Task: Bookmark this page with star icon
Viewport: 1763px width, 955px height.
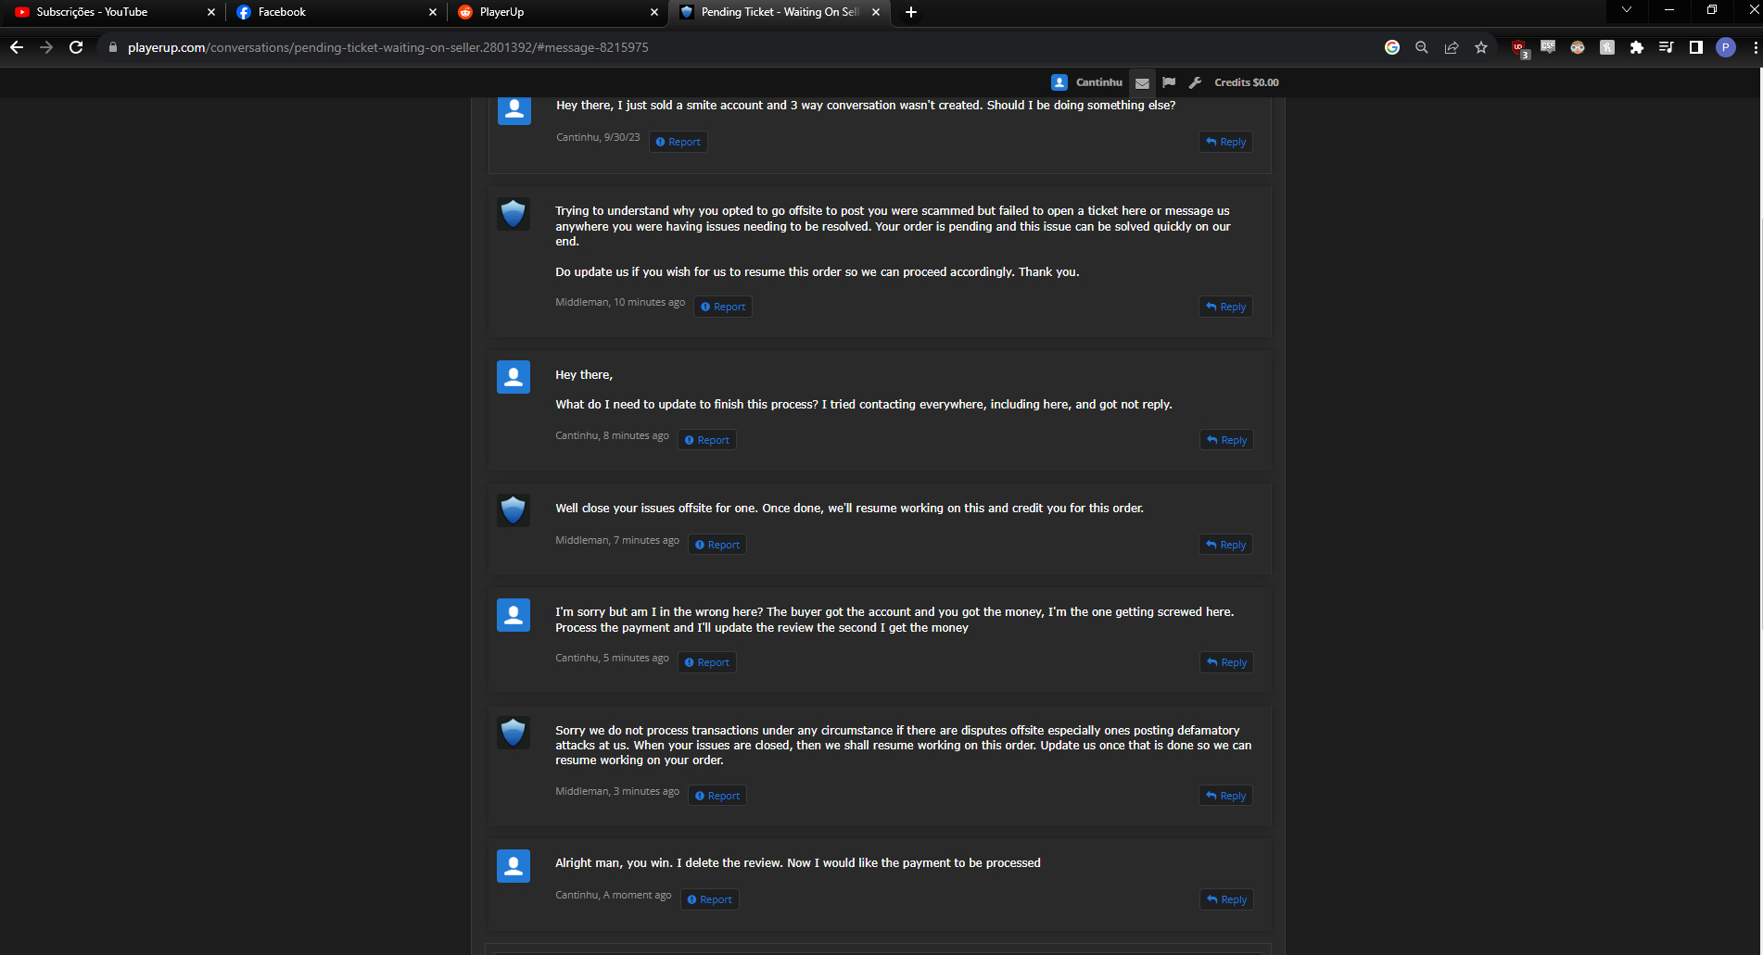Action: coord(1481,47)
